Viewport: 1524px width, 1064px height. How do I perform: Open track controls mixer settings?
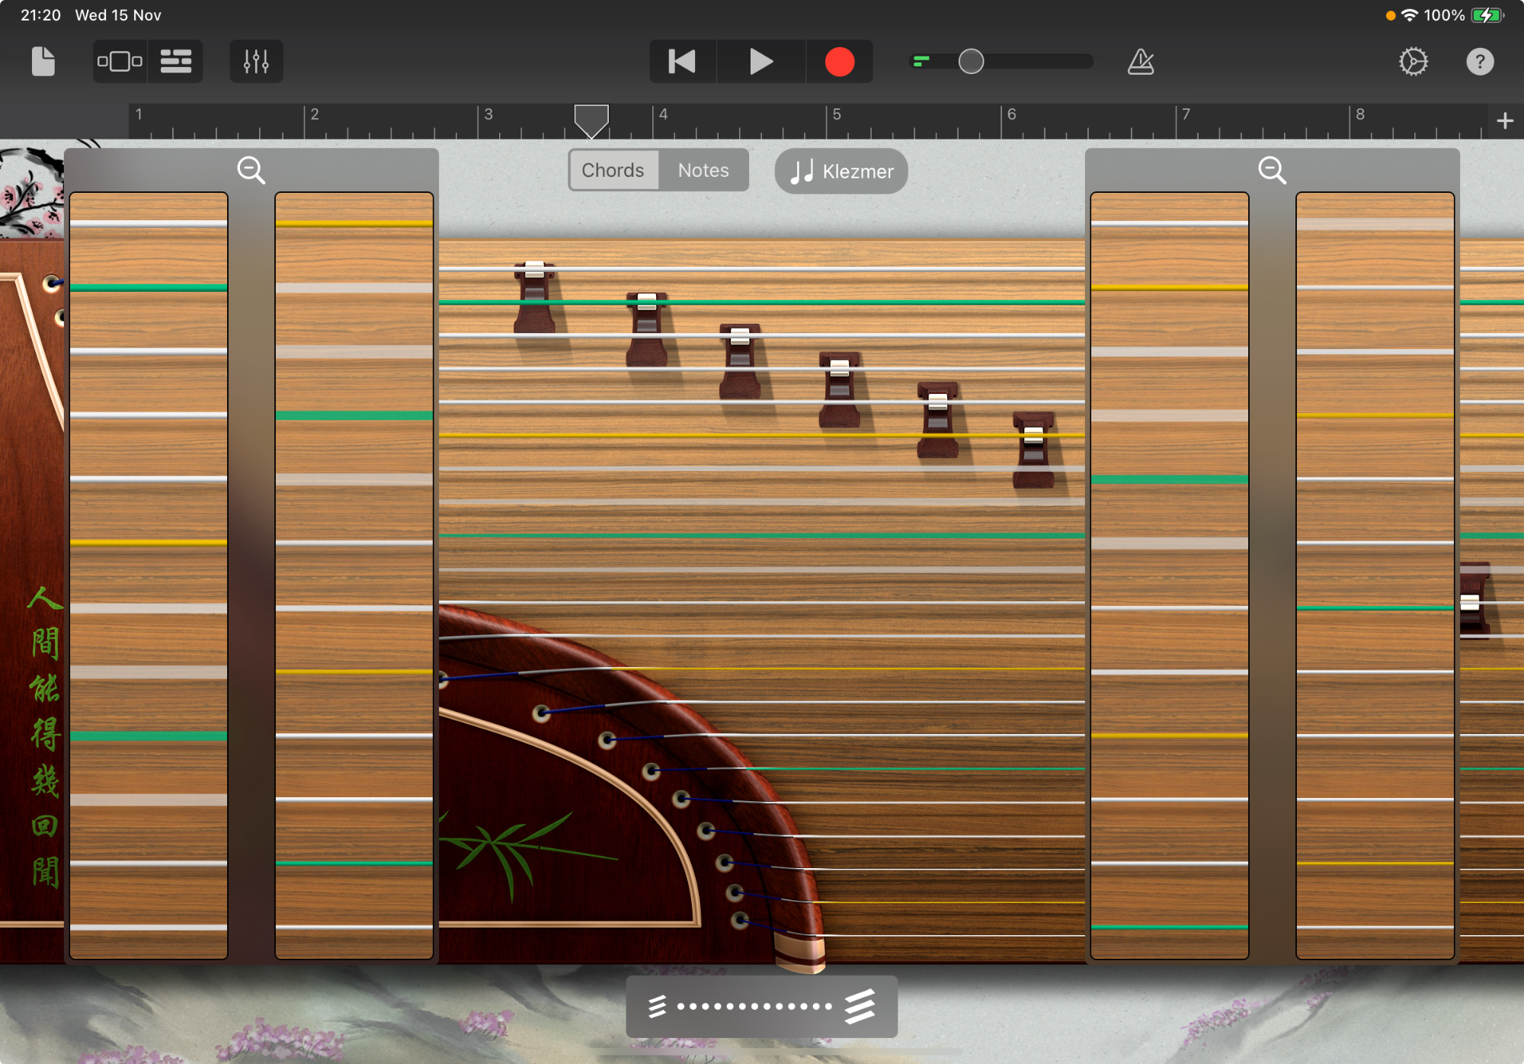click(256, 61)
